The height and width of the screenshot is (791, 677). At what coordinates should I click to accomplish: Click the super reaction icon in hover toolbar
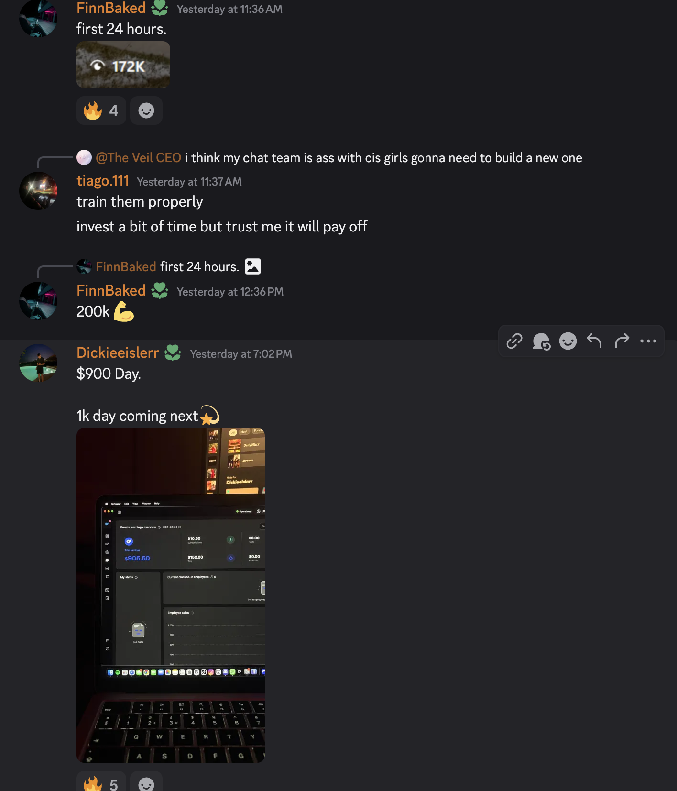[541, 341]
